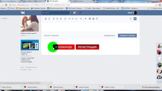Image resolution: width=162 pixels, height=91 pixels.
Task: Open Почта bookmark
Action: tap(11, 8)
